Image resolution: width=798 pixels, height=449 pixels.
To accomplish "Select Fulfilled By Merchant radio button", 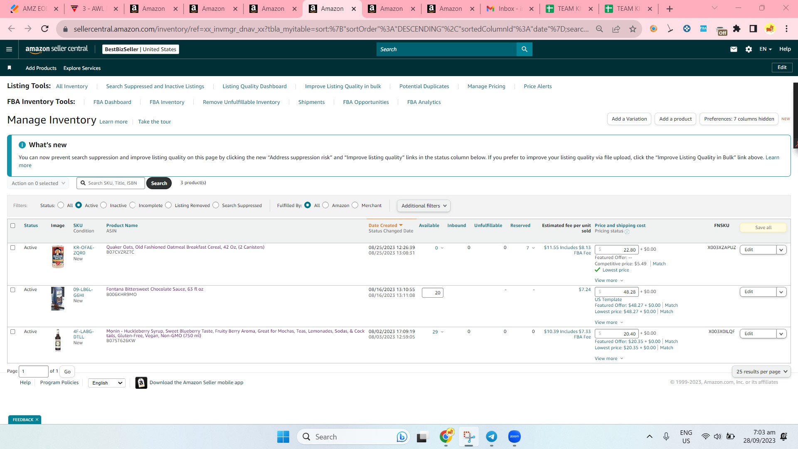I will 355,205.
